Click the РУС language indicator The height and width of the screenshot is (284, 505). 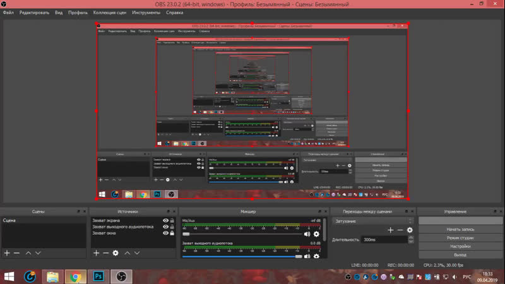click(x=466, y=277)
